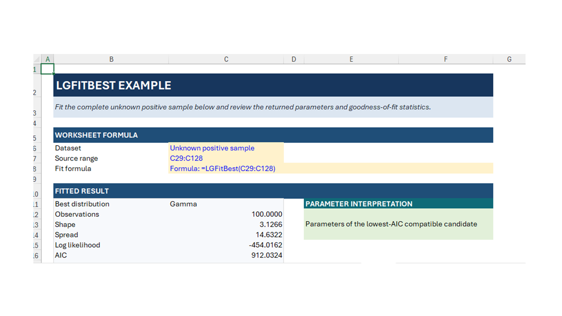The width and height of the screenshot is (562, 316).
Task: Select the LGFITBEST EXAMPLE title cell
Action: pos(273,85)
